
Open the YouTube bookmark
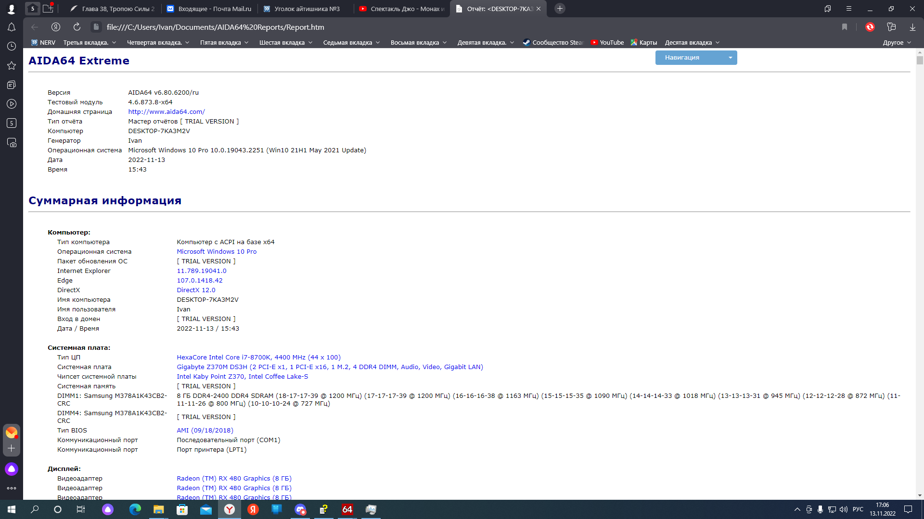pos(607,43)
